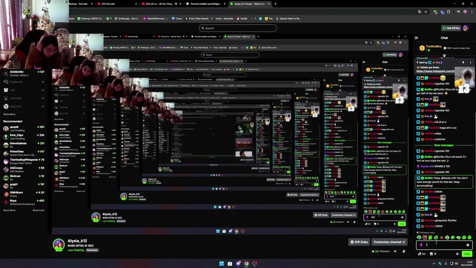Click the Alysia_k12 channel avatar below the stream
Screen dimensions: 476x268
(x=58, y=245)
